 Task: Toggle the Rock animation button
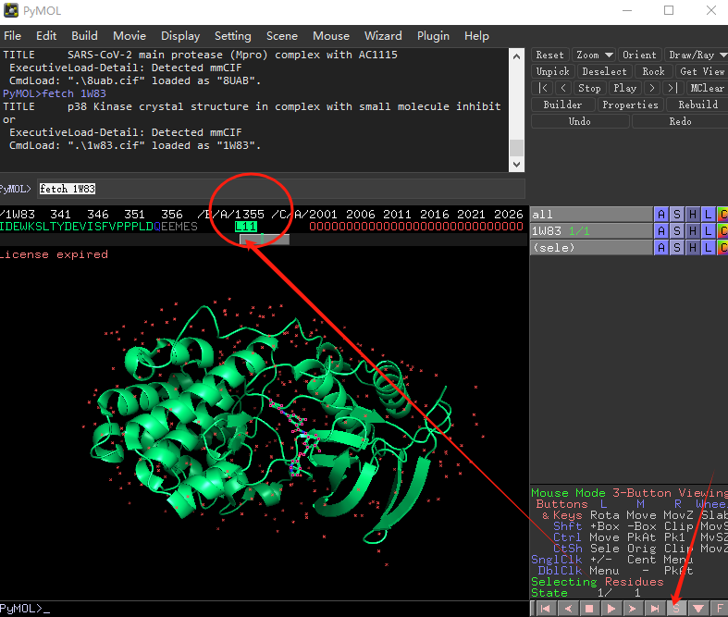(x=653, y=71)
